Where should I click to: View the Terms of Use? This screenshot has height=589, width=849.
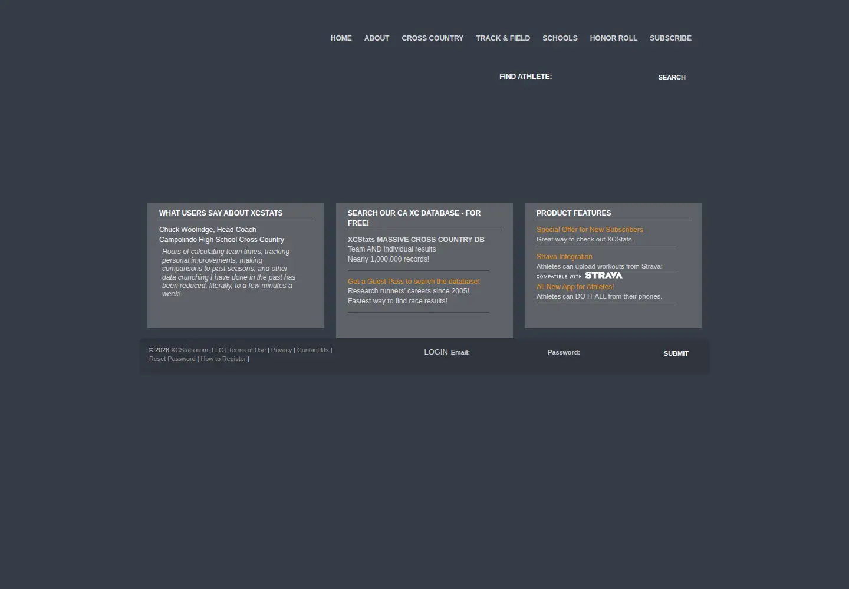pos(247,350)
